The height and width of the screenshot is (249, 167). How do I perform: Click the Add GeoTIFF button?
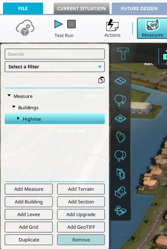[x=81, y=227]
